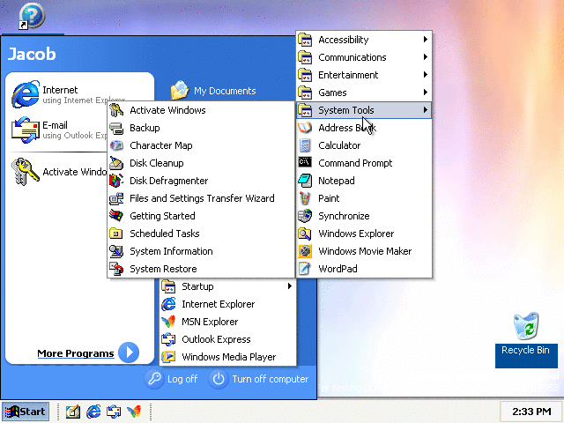Open Files and Settings Transfer Wizard icon

point(116,198)
